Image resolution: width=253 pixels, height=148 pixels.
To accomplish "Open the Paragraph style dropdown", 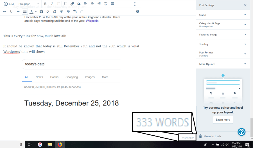I will tap(29, 4).
